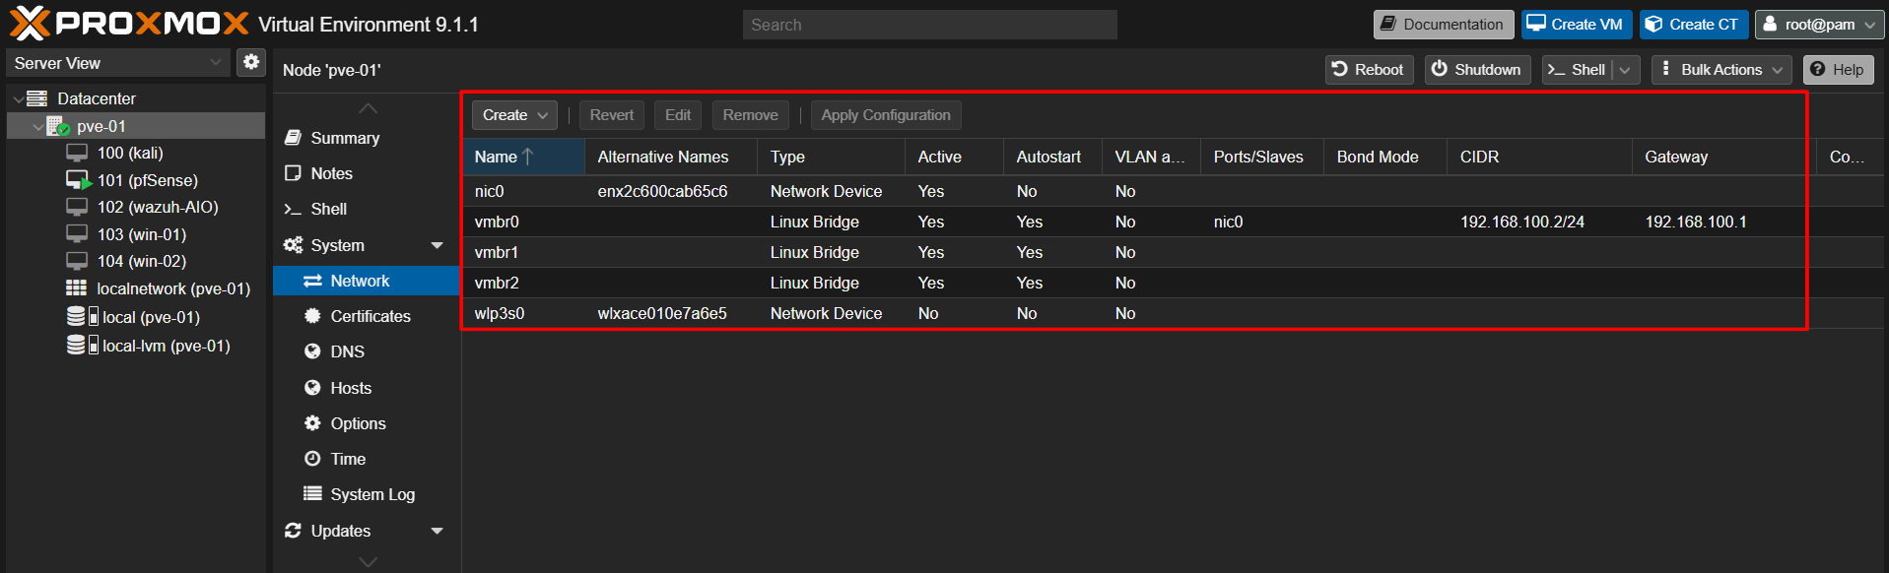Click monitor icon for 100 (kali)

coord(77,153)
